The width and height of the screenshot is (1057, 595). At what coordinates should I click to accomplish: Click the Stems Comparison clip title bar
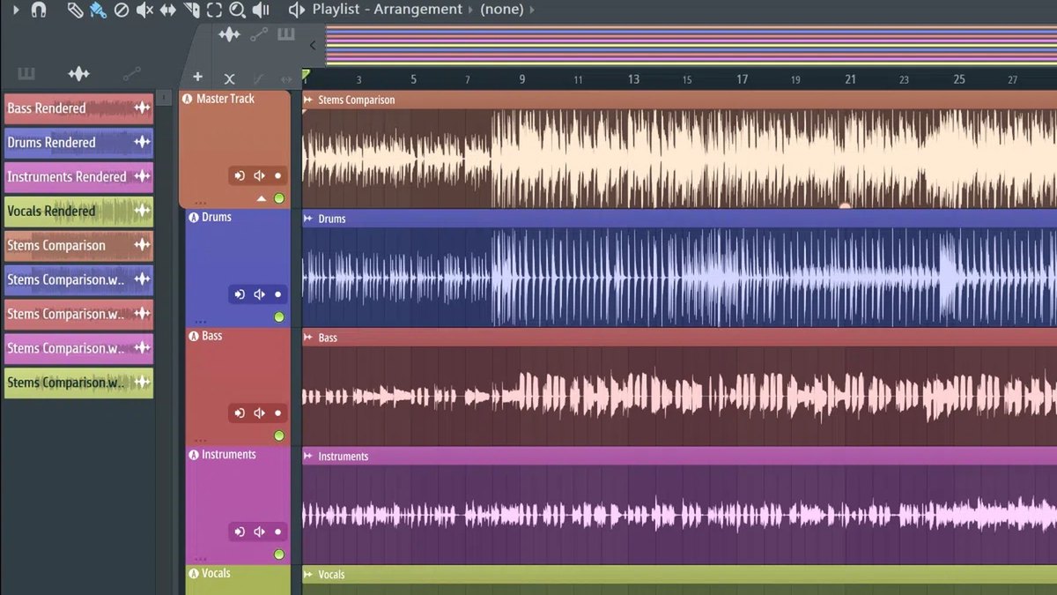[679, 100]
